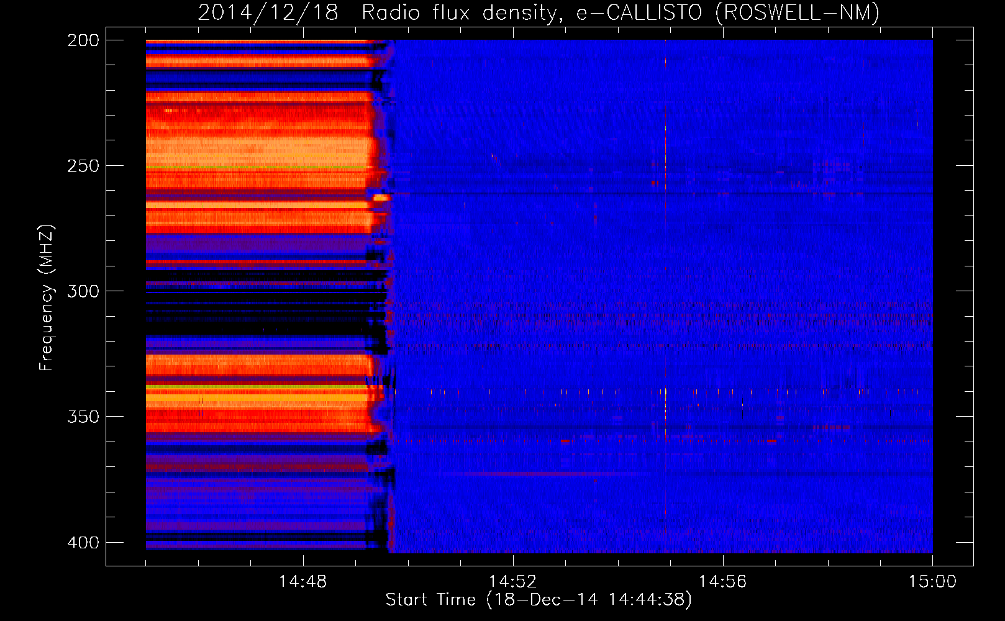
Task: Click the 15:00 time tick label
Action: [932, 582]
